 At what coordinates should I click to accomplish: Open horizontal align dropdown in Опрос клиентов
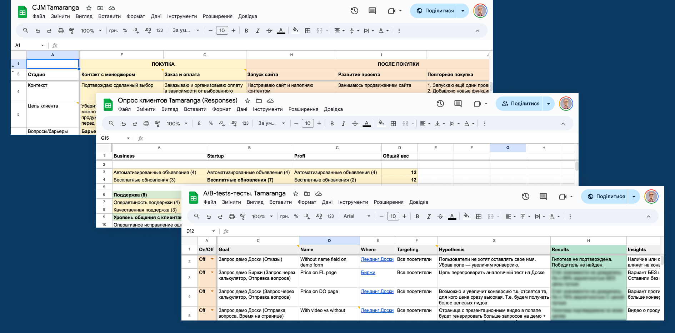[x=425, y=124]
